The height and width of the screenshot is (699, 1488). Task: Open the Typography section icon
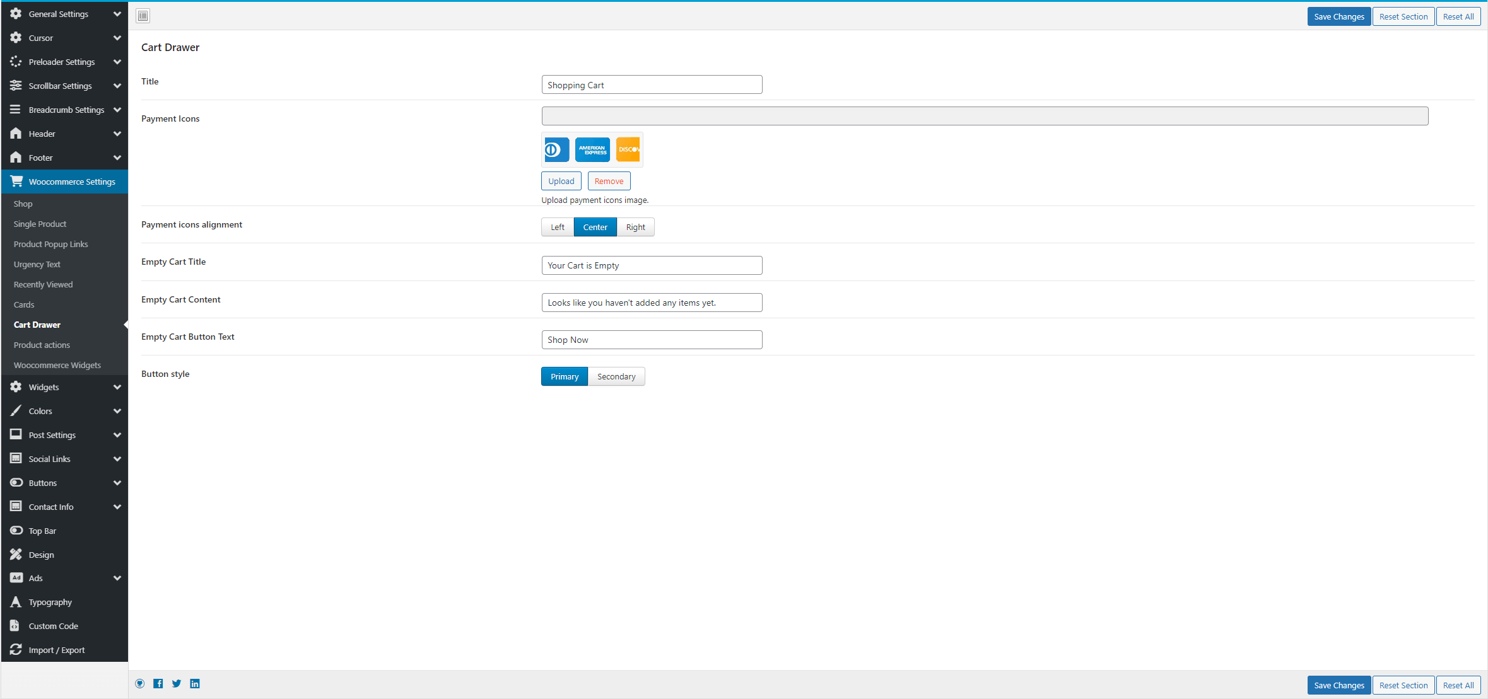[16, 602]
